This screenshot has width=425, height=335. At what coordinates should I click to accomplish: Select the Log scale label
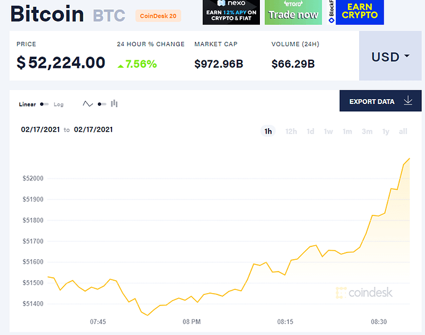59,104
